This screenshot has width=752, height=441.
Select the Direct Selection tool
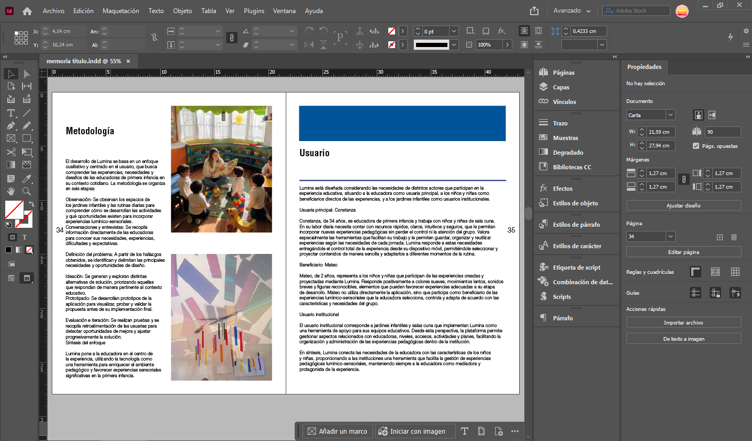point(27,74)
